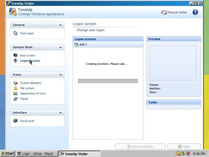Click TuneUp Styler taskbar button
Screen dimensions: 209x157
80,154
